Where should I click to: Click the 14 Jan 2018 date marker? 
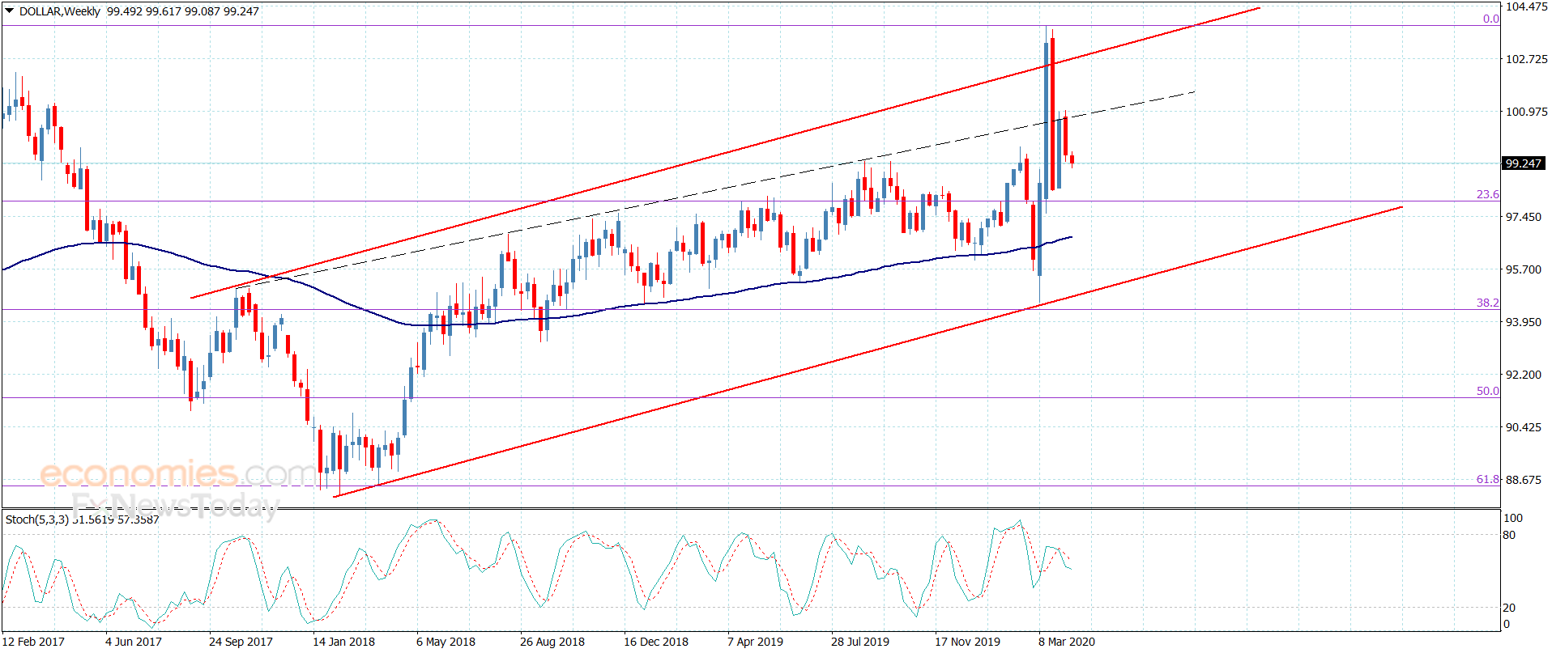tap(343, 642)
